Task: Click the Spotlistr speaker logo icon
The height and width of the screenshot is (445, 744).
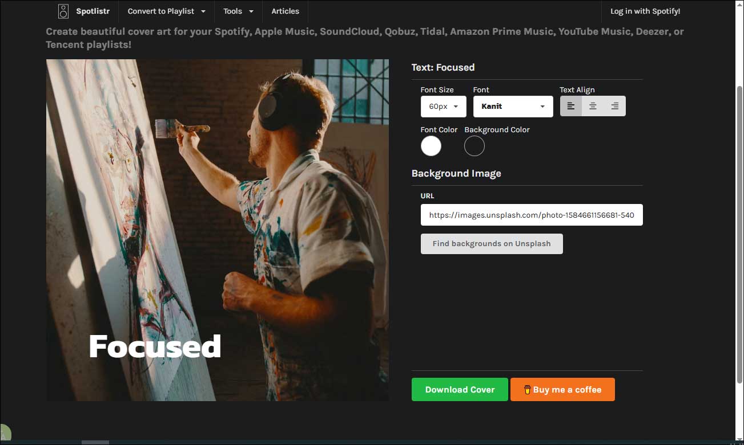Action: pos(63,11)
